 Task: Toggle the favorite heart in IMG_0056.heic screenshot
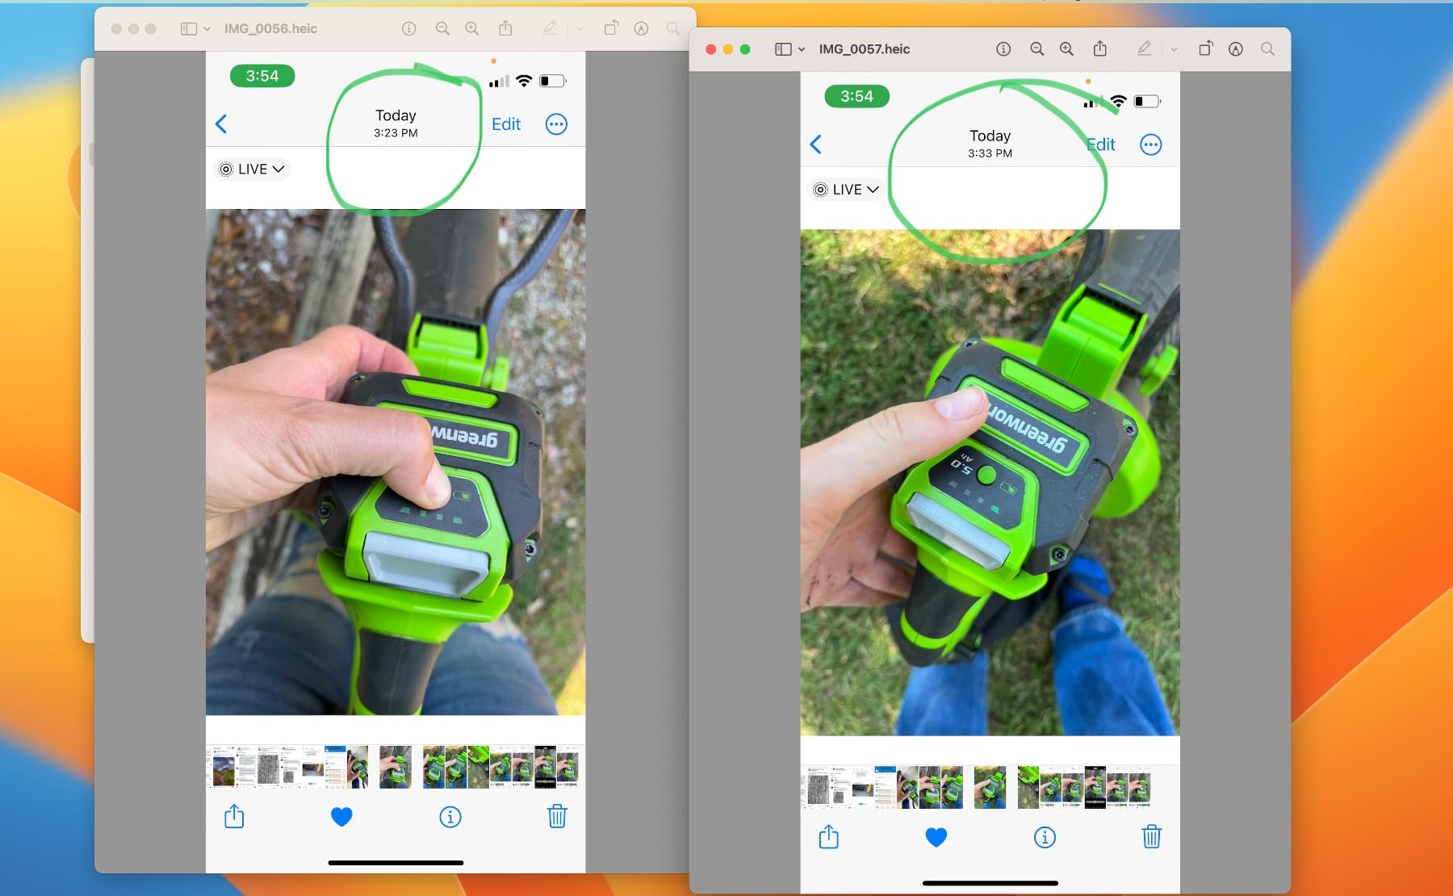coord(341,817)
